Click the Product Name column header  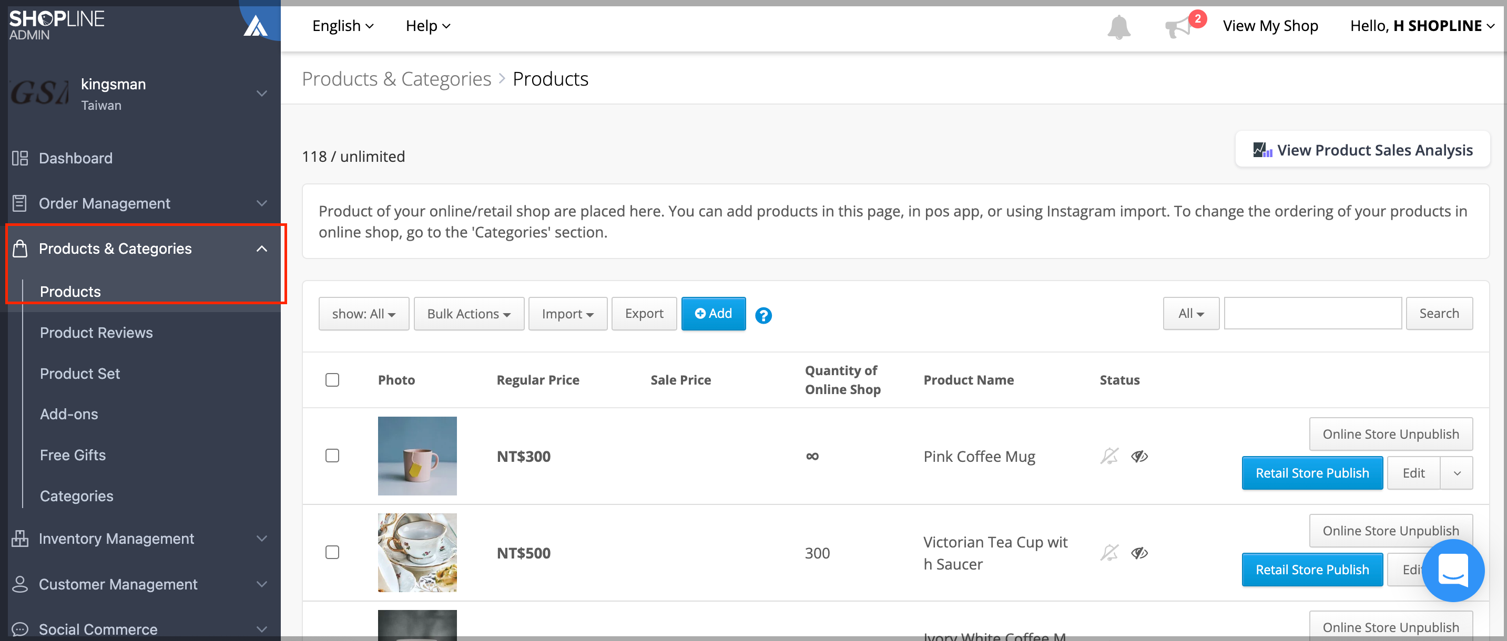coord(968,380)
